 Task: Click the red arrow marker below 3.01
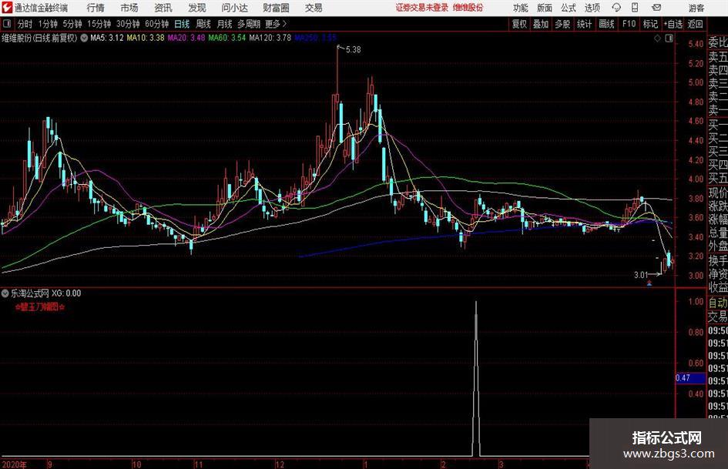(x=649, y=283)
